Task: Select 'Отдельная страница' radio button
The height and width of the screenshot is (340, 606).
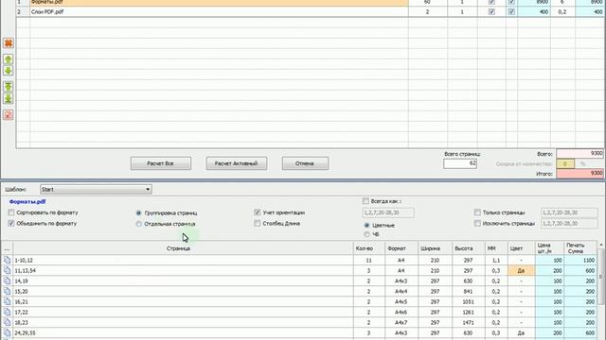Action: (x=138, y=224)
